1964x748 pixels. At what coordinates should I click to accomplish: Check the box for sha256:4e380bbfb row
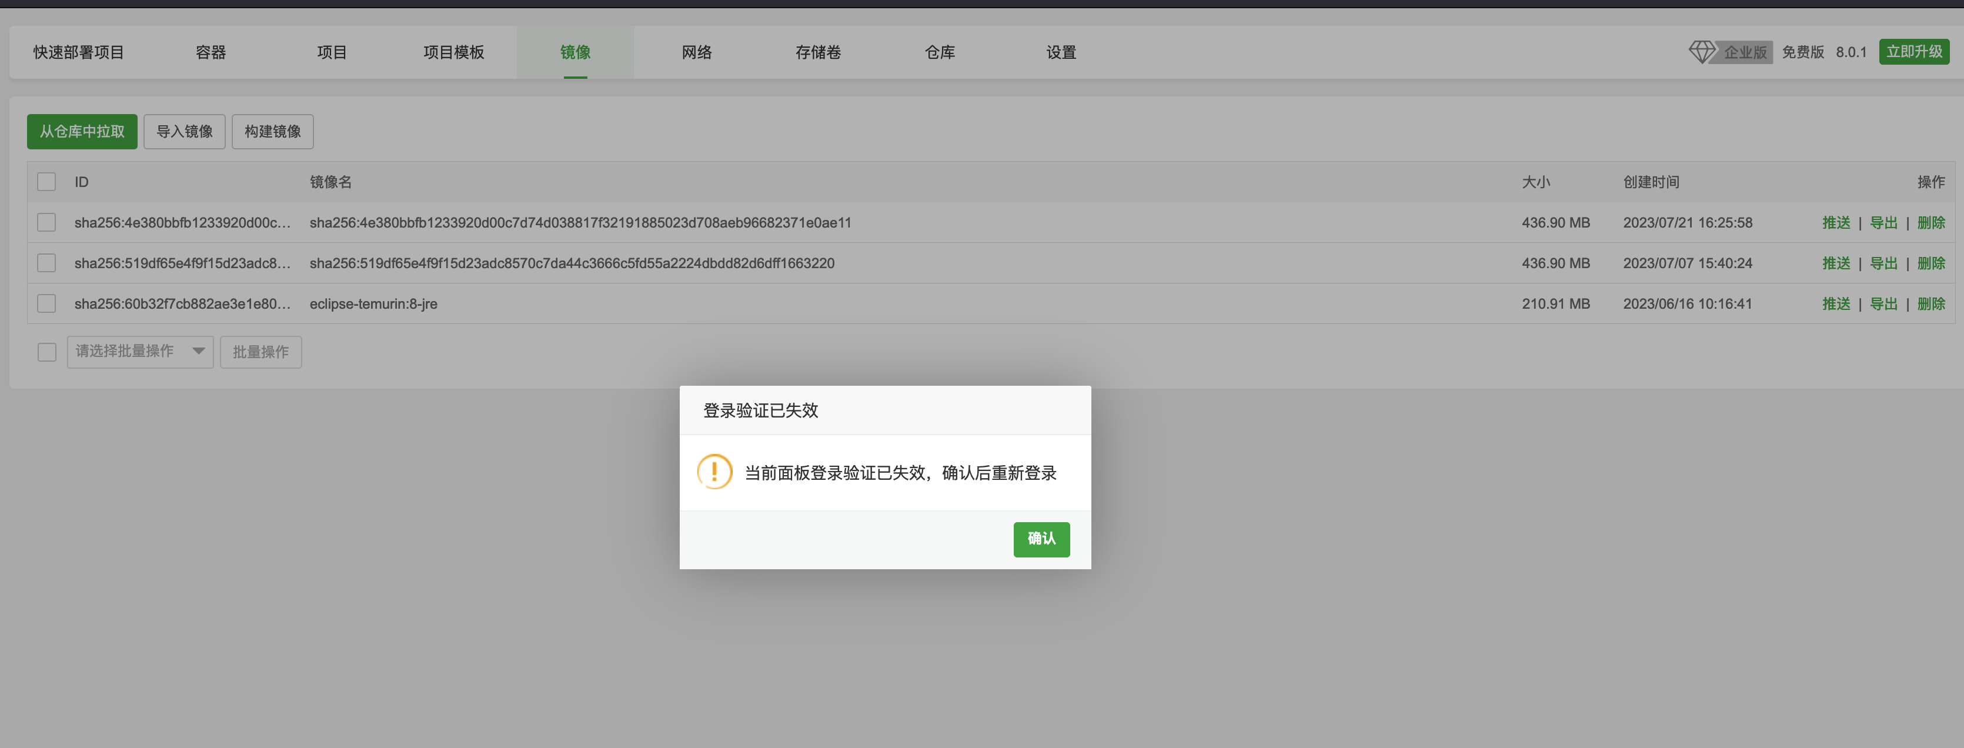[46, 222]
